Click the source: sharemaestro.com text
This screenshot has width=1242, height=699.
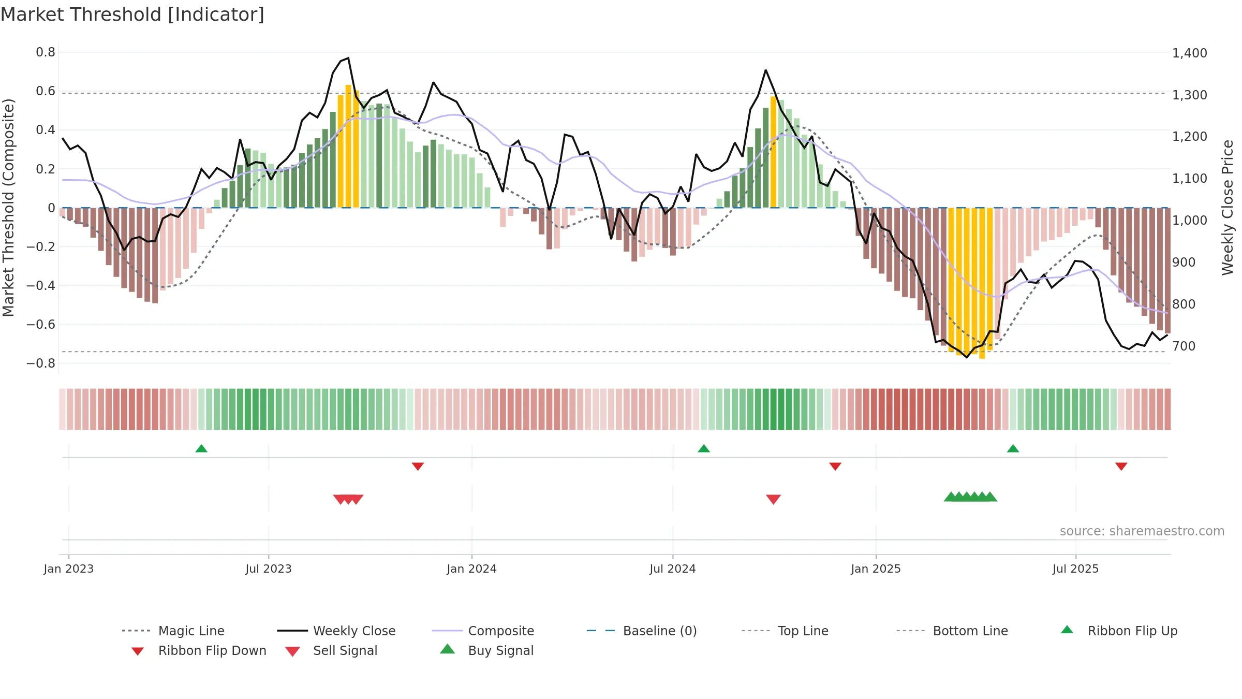1142,531
